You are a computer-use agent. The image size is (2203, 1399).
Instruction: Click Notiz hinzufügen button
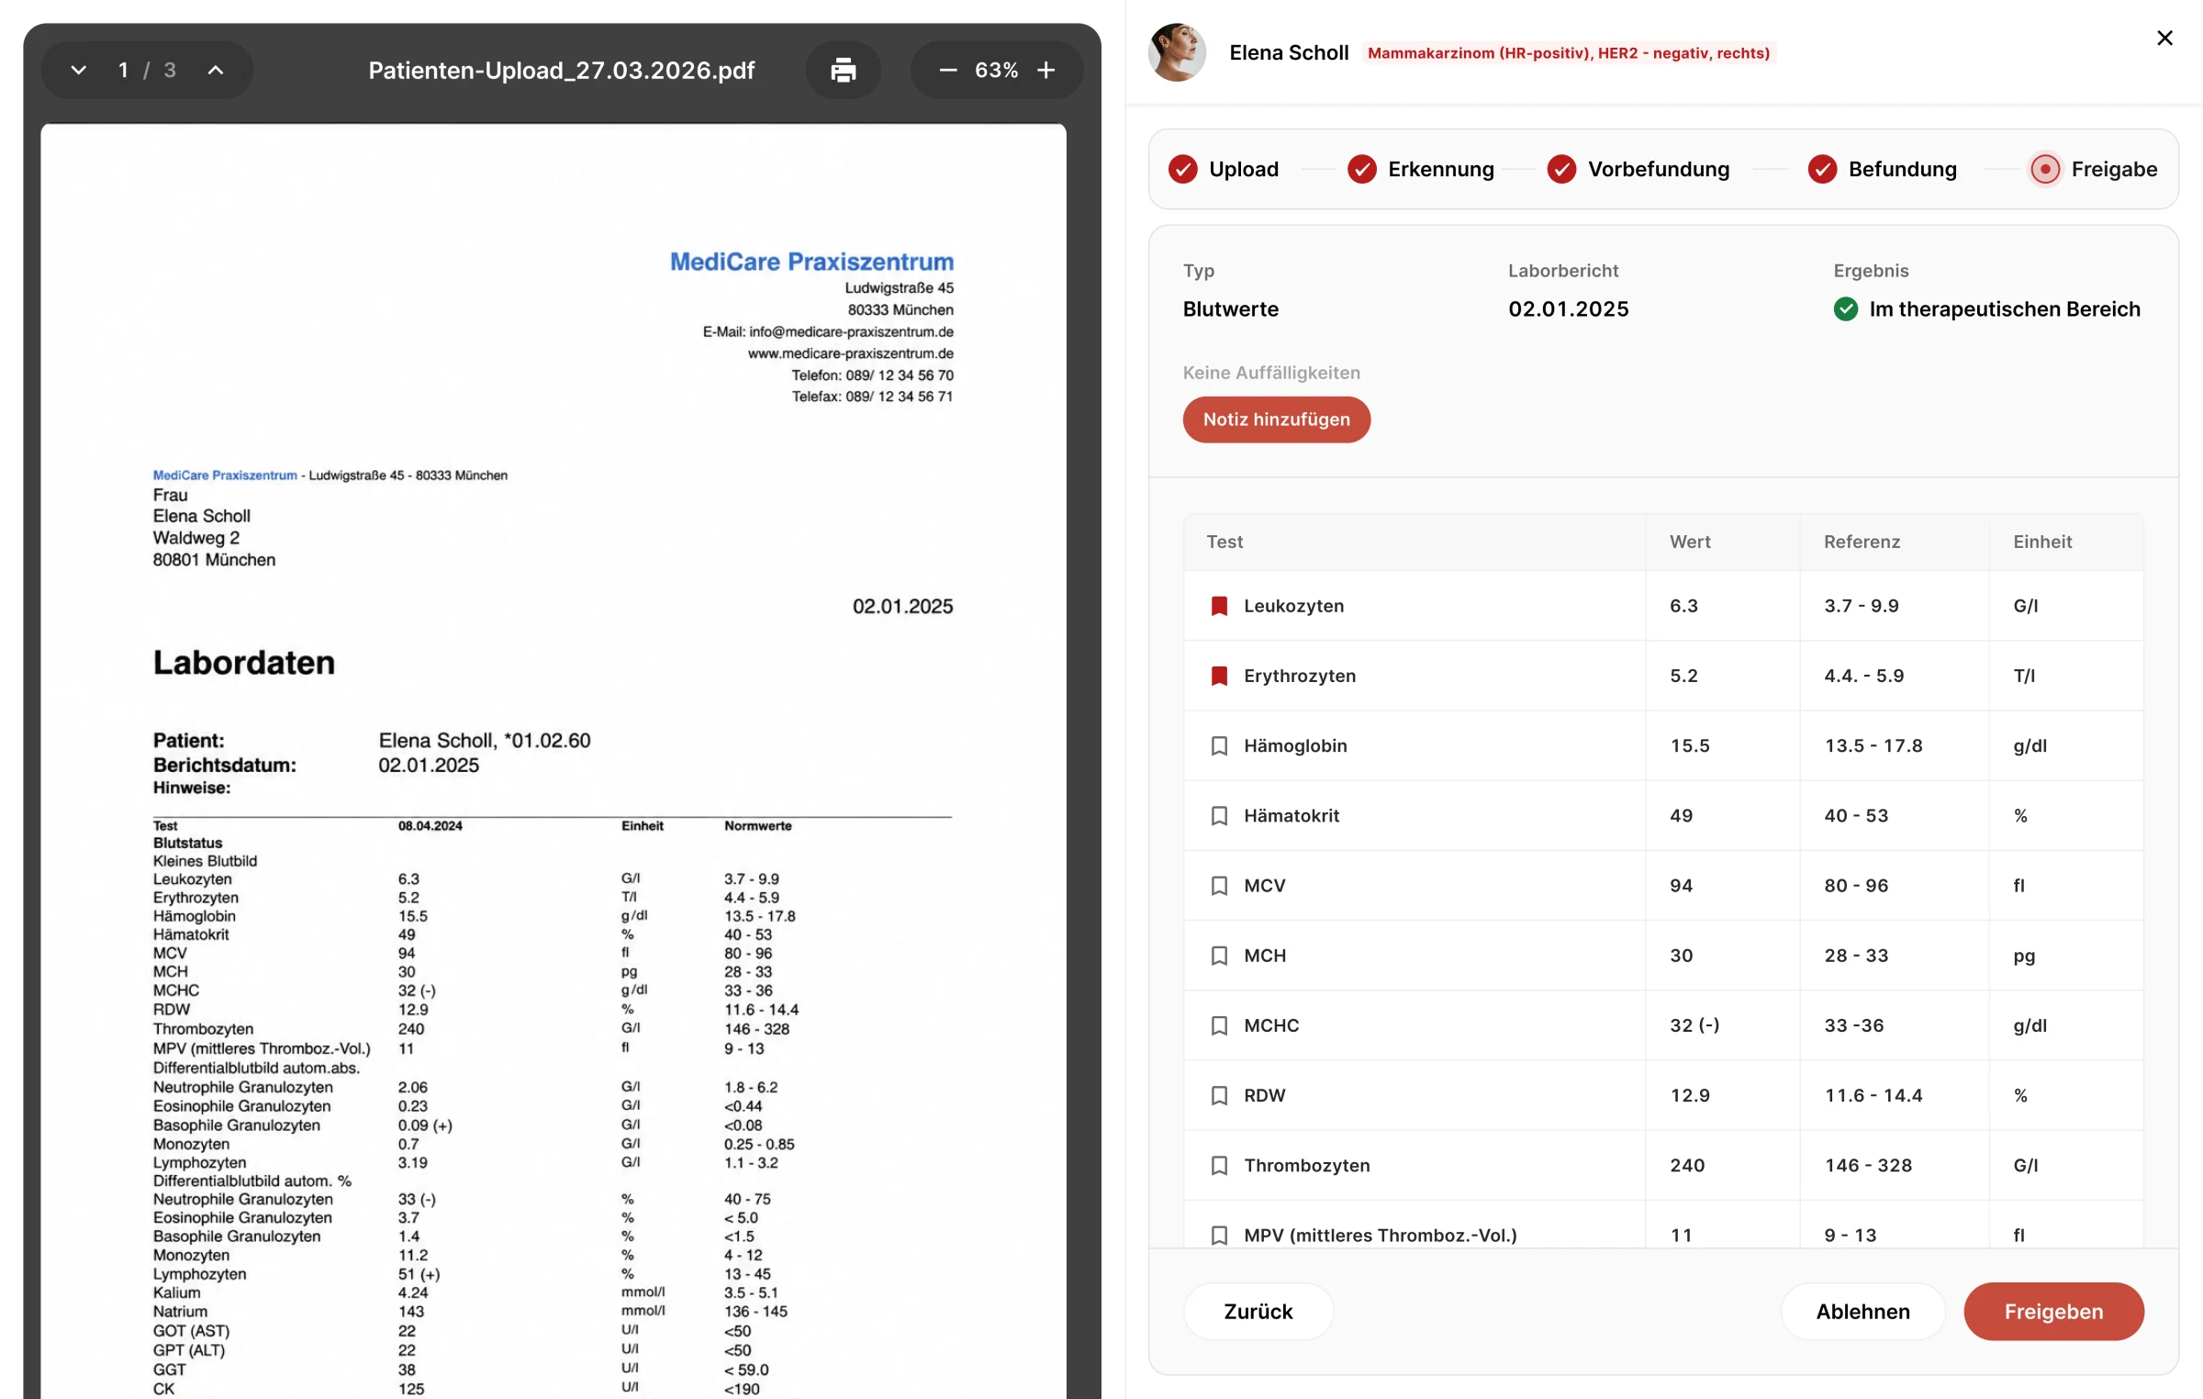coord(1276,420)
